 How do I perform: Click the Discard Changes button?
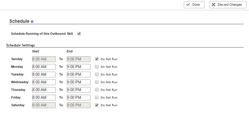(x=228, y=5)
